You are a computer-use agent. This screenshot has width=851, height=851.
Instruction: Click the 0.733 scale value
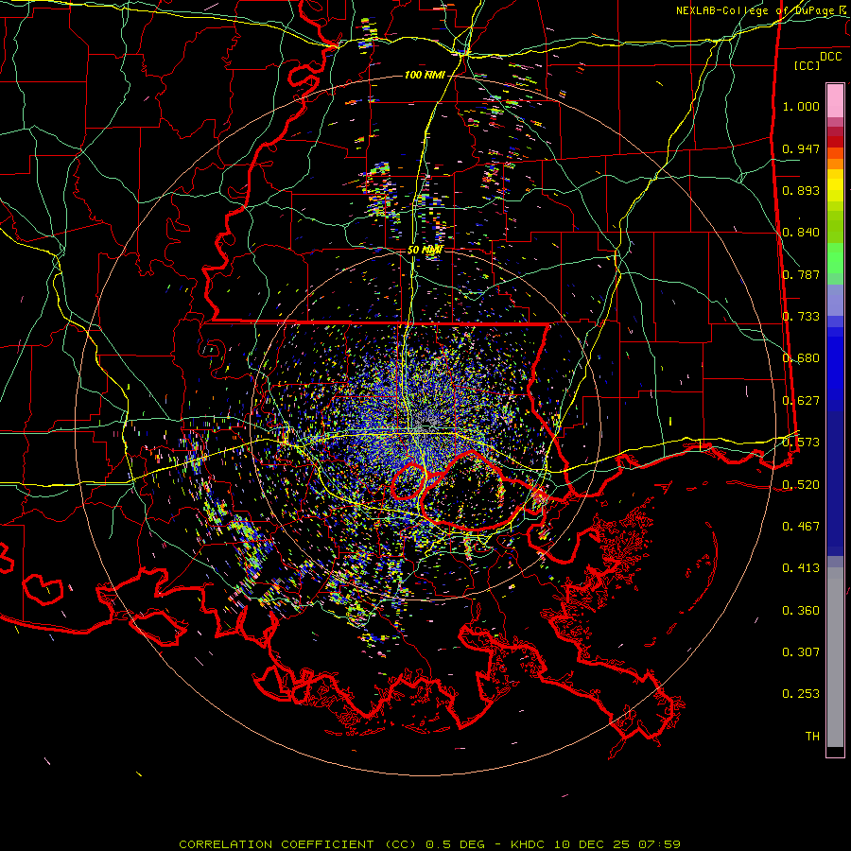coord(801,317)
